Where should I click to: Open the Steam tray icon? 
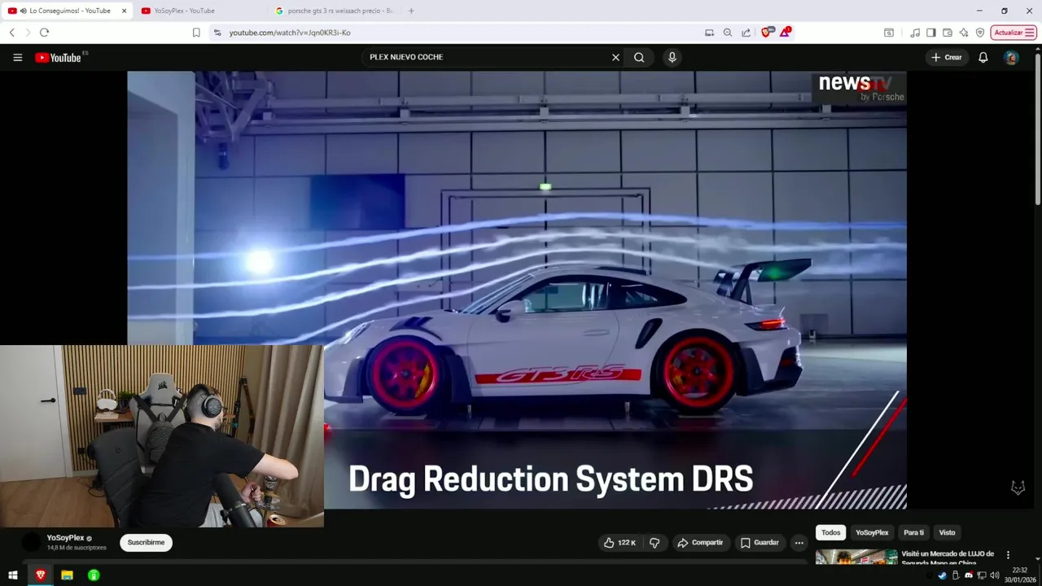942,575
